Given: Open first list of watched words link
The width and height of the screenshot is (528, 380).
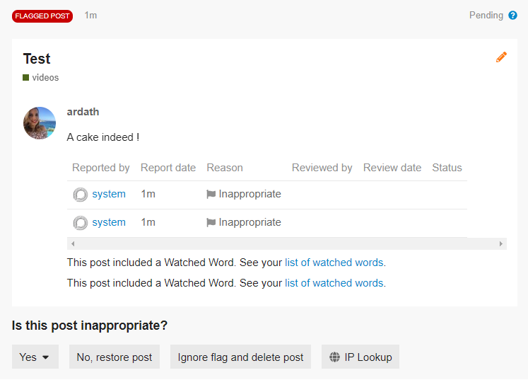Looking at the screenshot, I should pos(334,263).
